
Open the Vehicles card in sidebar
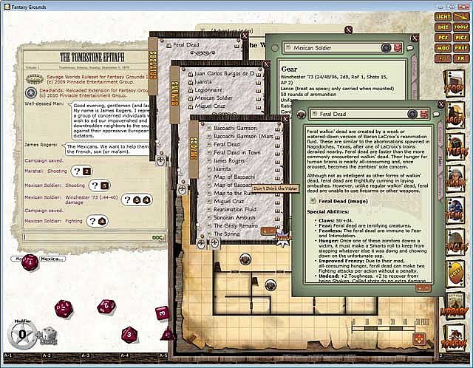click(455, 242)
